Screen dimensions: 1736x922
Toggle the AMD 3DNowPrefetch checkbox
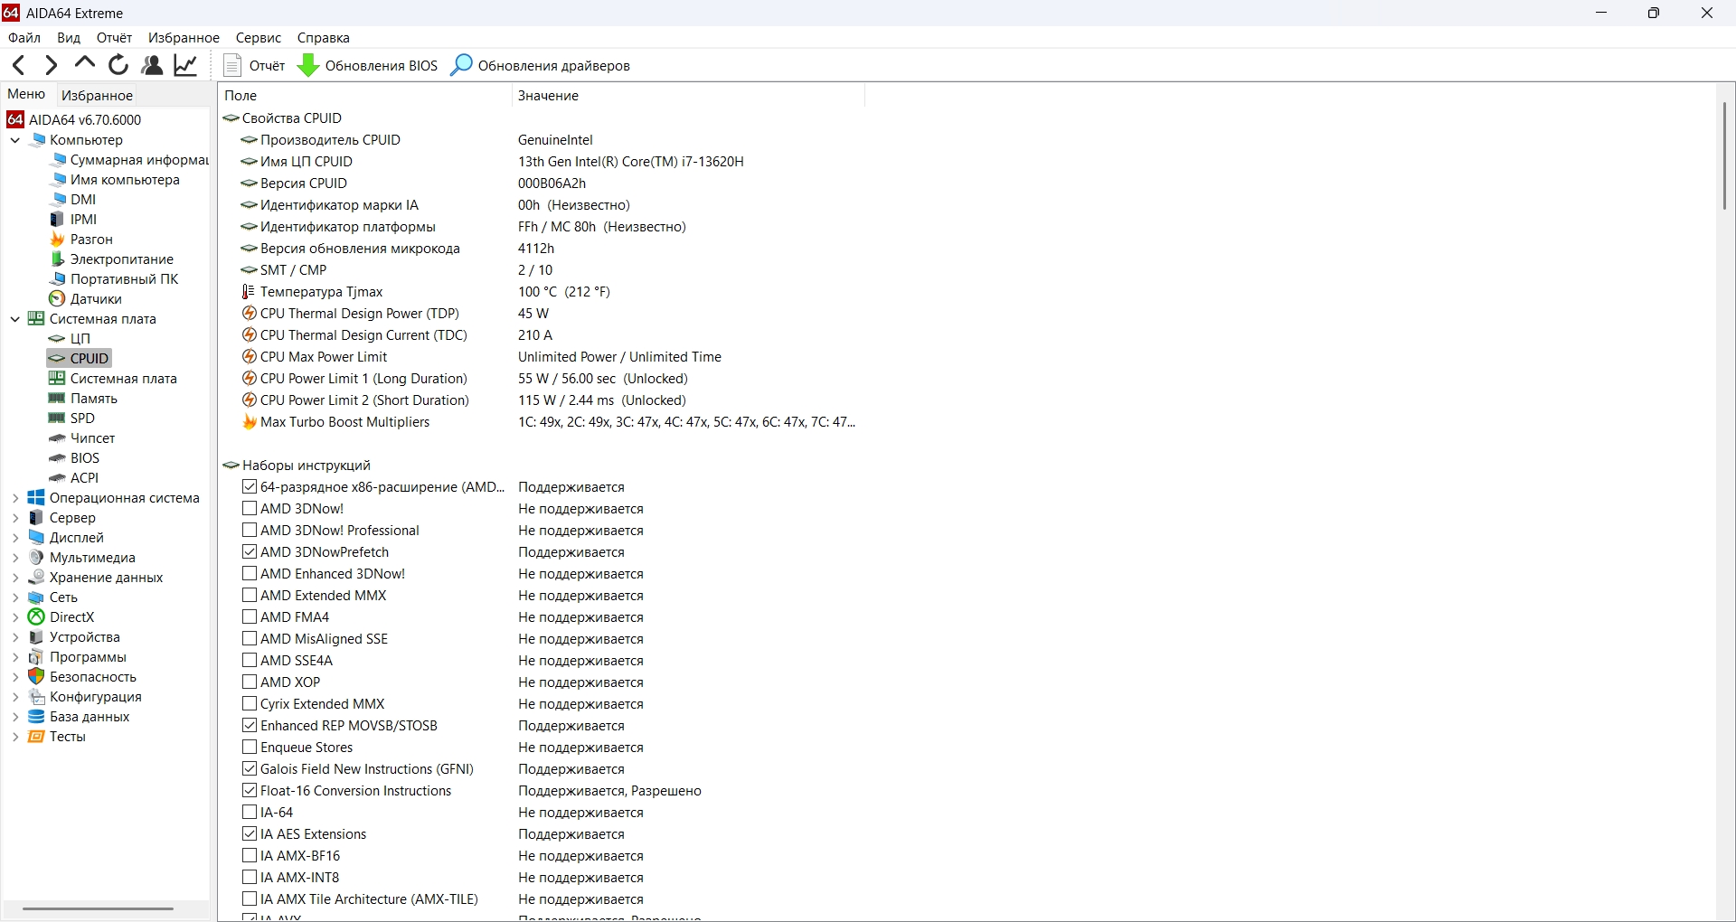click(x=250, y=552)
